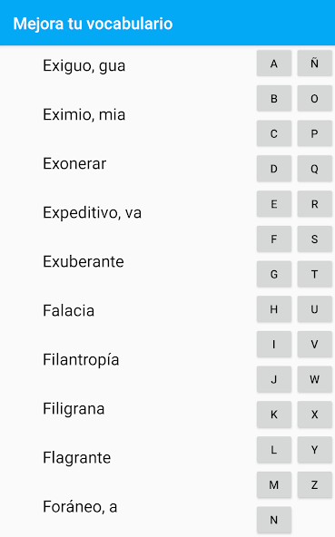Screen dimensions: 335x537
Task: Open the Falacia entry
Action: pos(69,310)
